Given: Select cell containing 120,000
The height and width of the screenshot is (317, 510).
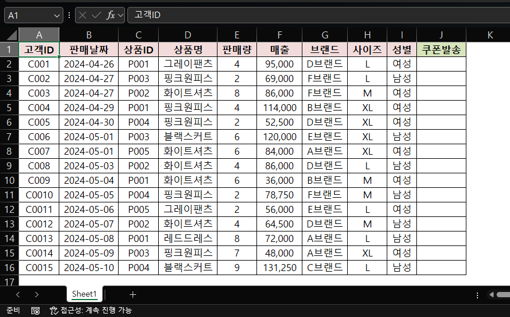Looking at the screenshot, I should 279,137.
